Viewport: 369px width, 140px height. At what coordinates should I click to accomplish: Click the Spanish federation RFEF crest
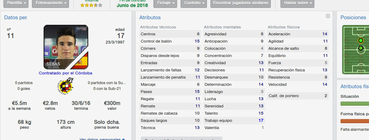[66, 86]
